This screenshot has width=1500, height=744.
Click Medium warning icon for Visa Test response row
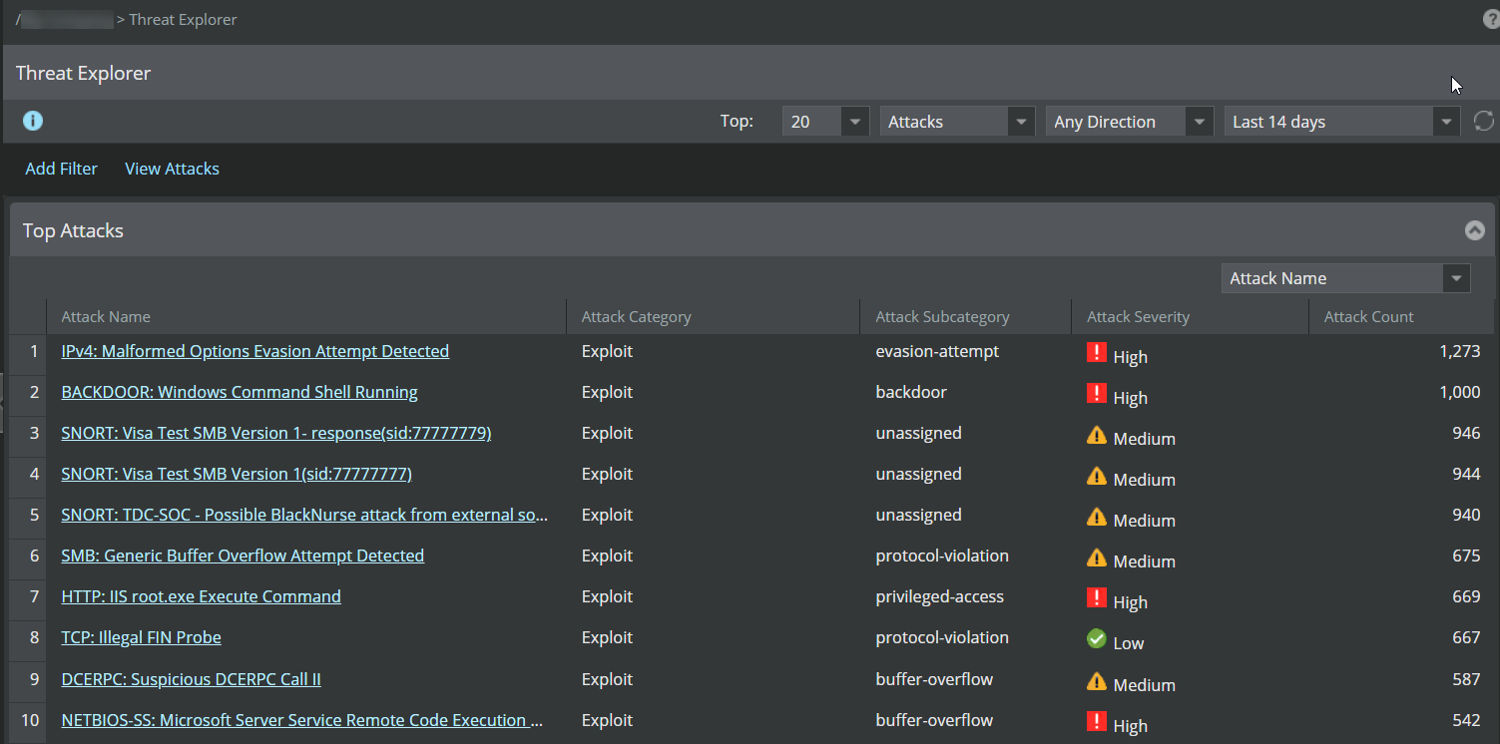pos(1097,435)
